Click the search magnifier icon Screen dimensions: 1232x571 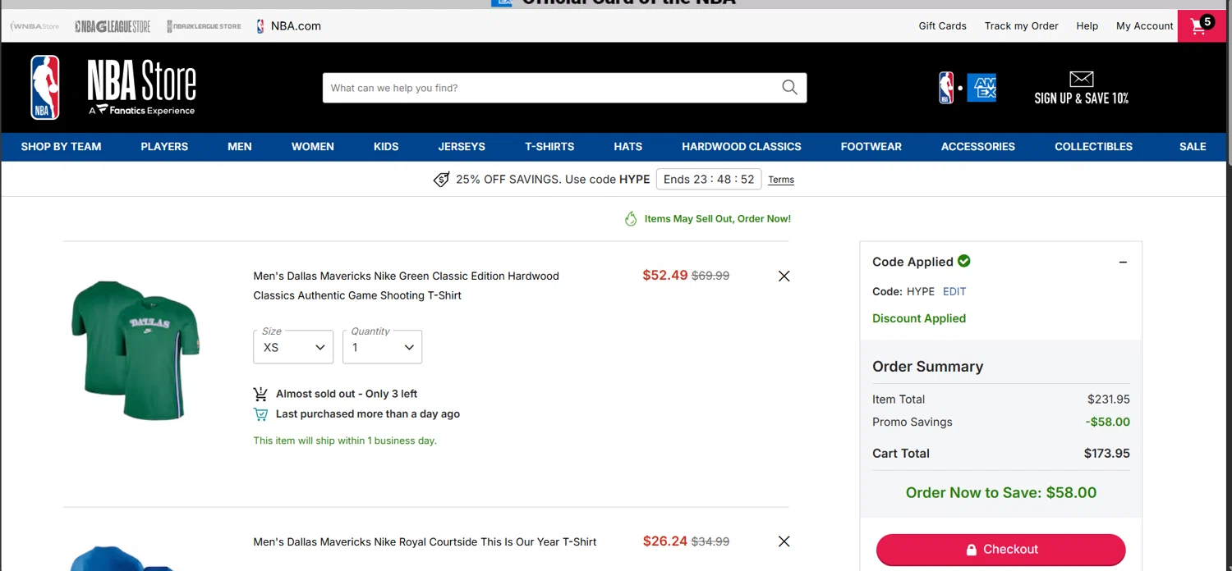pyautogui.click(x=789, y=88)
